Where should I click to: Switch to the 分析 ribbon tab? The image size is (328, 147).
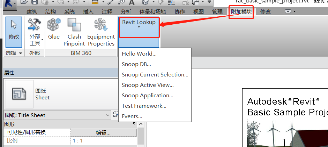(x=126, y=12)
